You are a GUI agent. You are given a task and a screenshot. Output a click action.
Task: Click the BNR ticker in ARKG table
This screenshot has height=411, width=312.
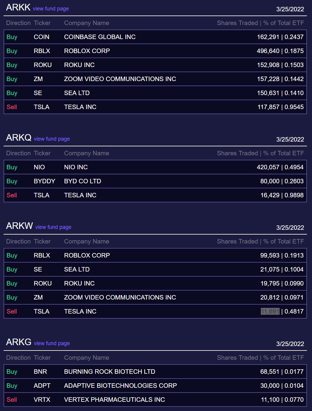[x=40, y=372]
